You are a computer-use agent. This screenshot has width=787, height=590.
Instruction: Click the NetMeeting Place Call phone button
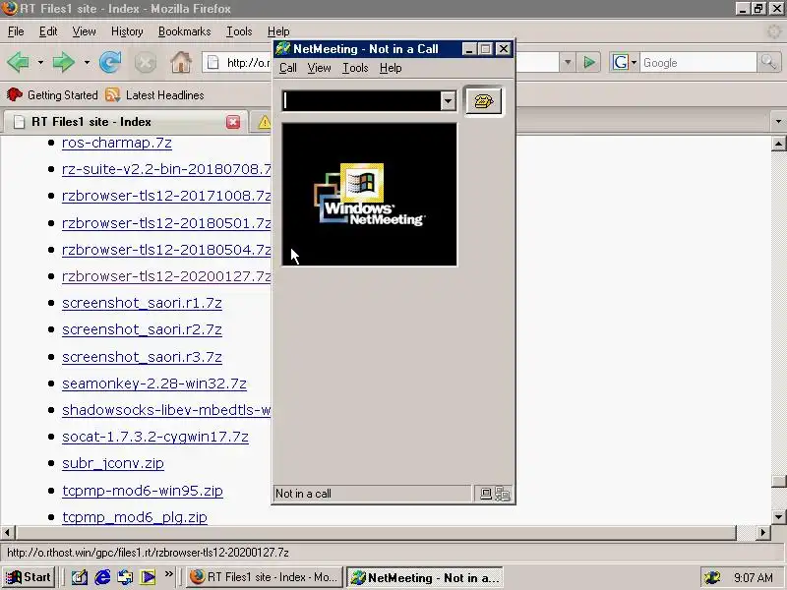483,101
